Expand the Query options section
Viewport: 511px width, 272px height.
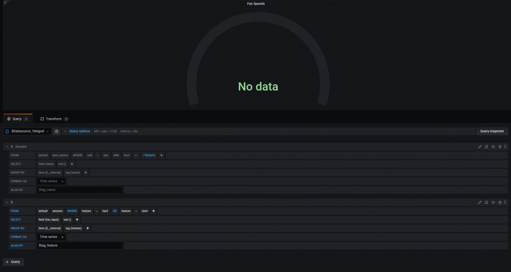(x=65, y=131)
